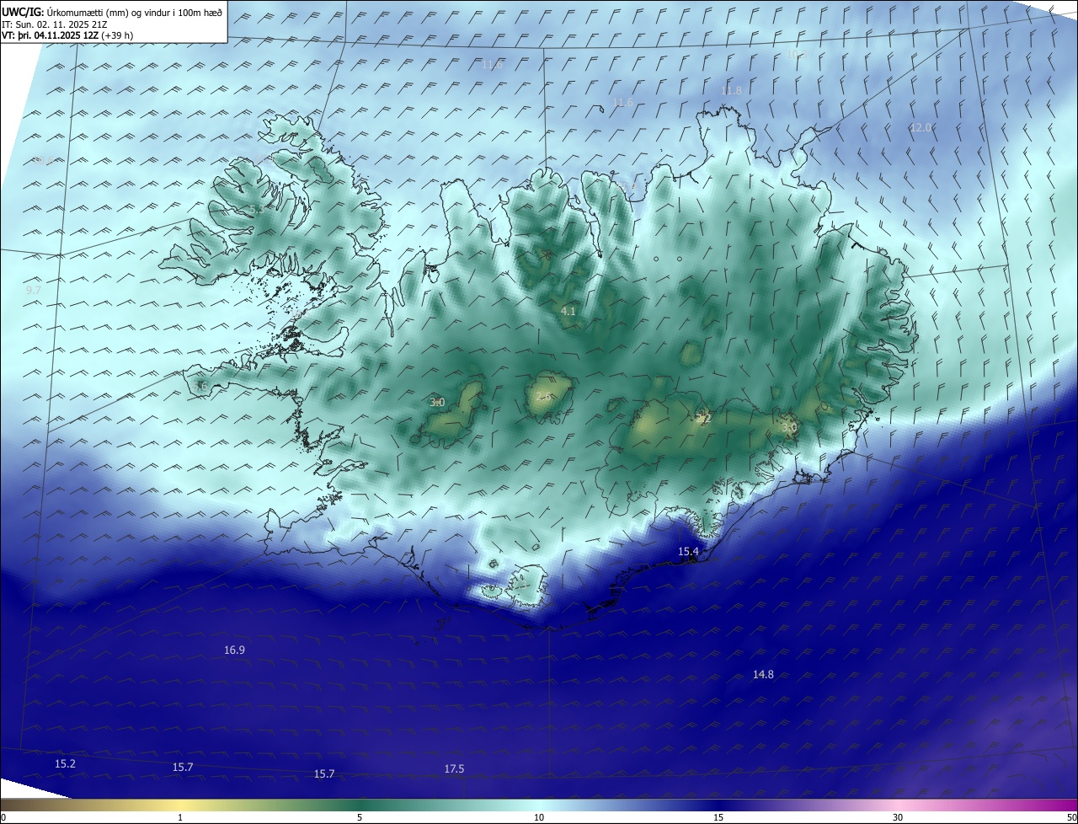Screen dimensions: 1078x824
Task: Click the colour scale at the 0 tick
Action: pos(3,817)
